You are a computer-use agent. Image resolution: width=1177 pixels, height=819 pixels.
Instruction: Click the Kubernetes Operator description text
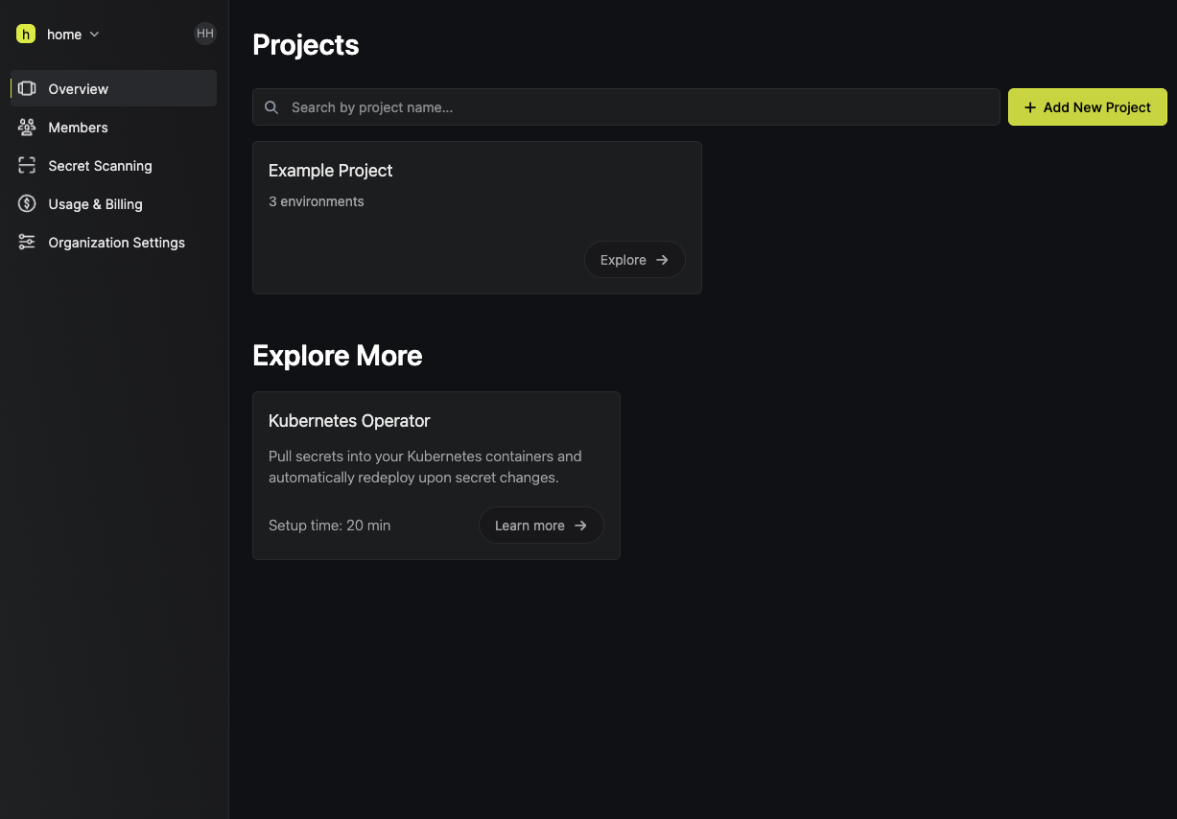[x=425, y=467]
